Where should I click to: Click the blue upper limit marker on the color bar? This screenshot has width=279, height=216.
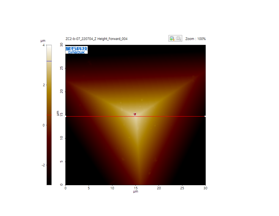pyautogui.click(x=49, y=61)
